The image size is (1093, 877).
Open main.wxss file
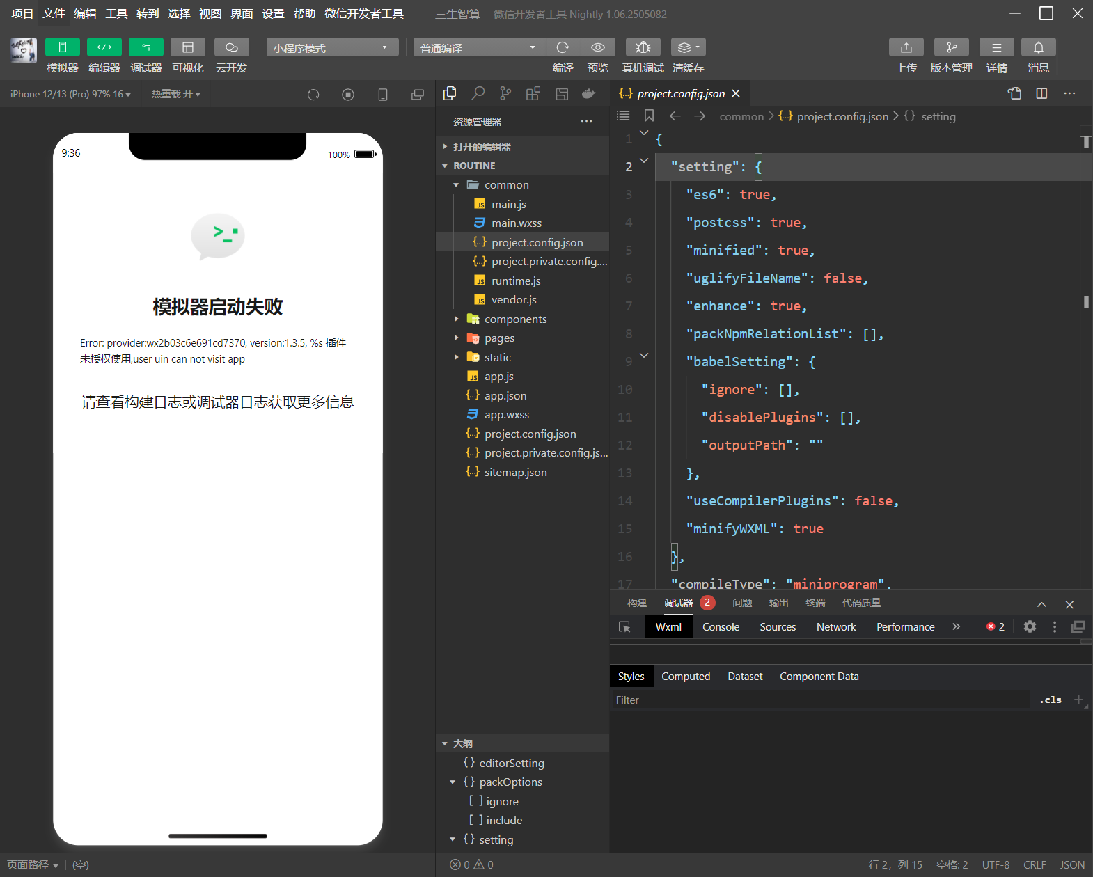click(522, 223)
